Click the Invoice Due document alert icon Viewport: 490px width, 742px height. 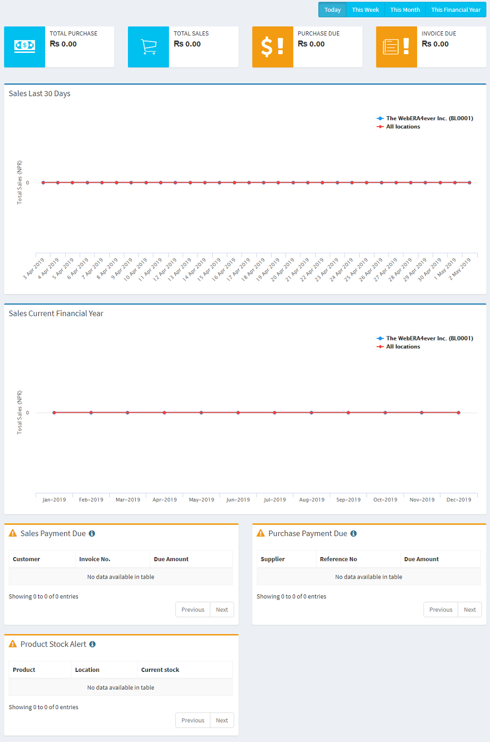coord(396,47)
